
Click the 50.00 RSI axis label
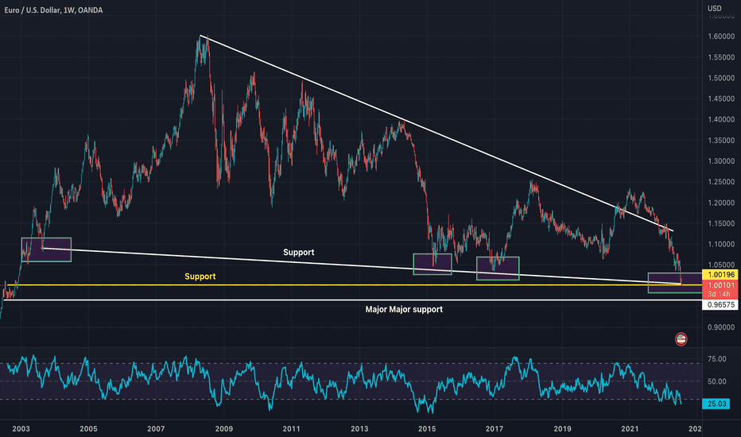click(x=717, y=381)
